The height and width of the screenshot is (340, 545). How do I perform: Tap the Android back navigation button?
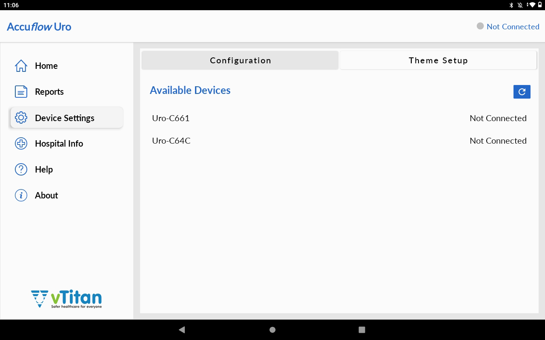click(182, 329)
